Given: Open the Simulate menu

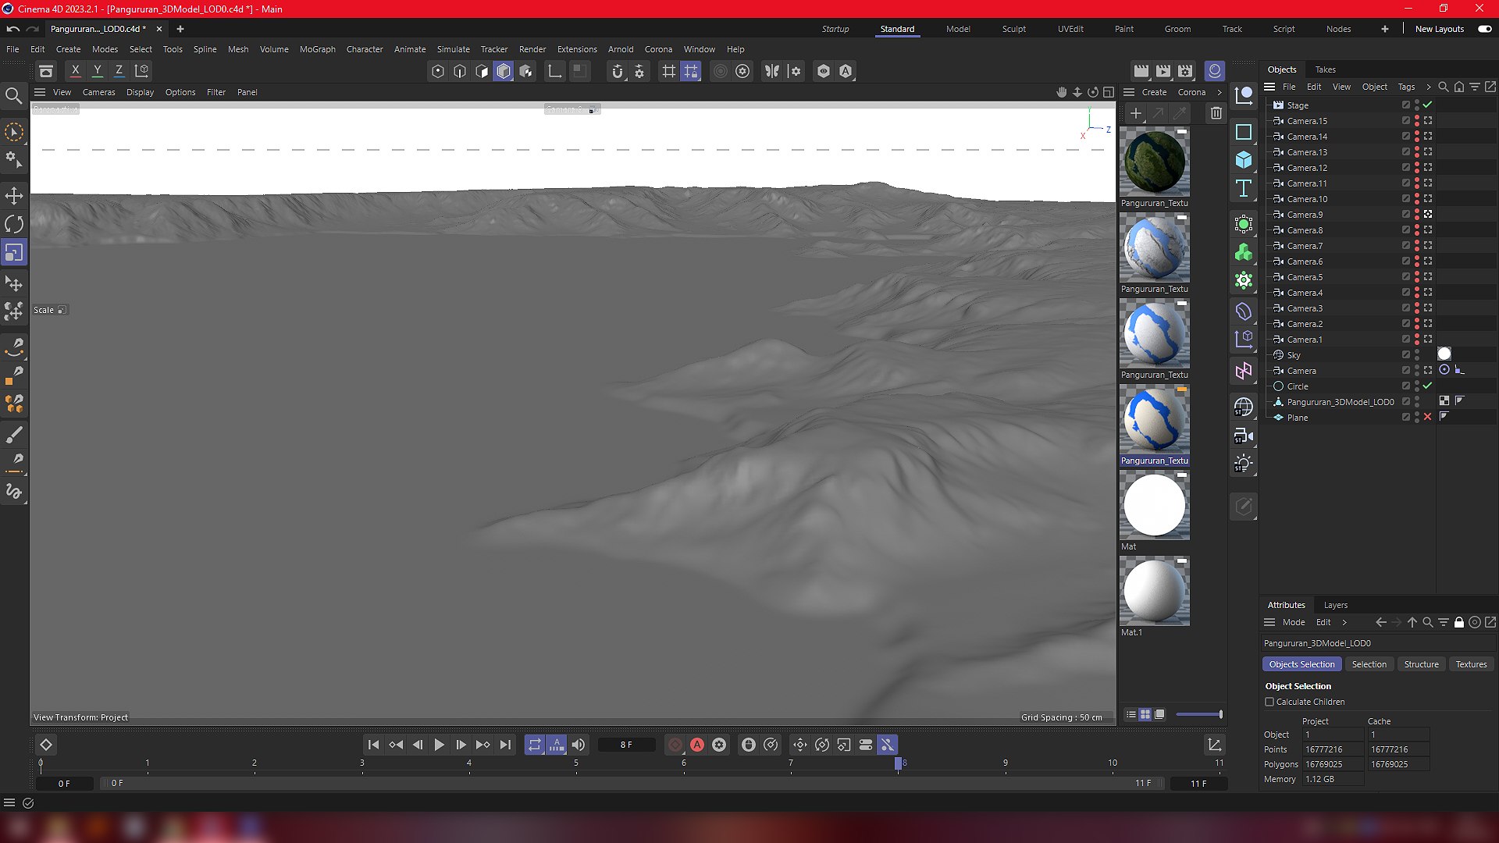Looking at the screenshot, I should click(454, 49).
